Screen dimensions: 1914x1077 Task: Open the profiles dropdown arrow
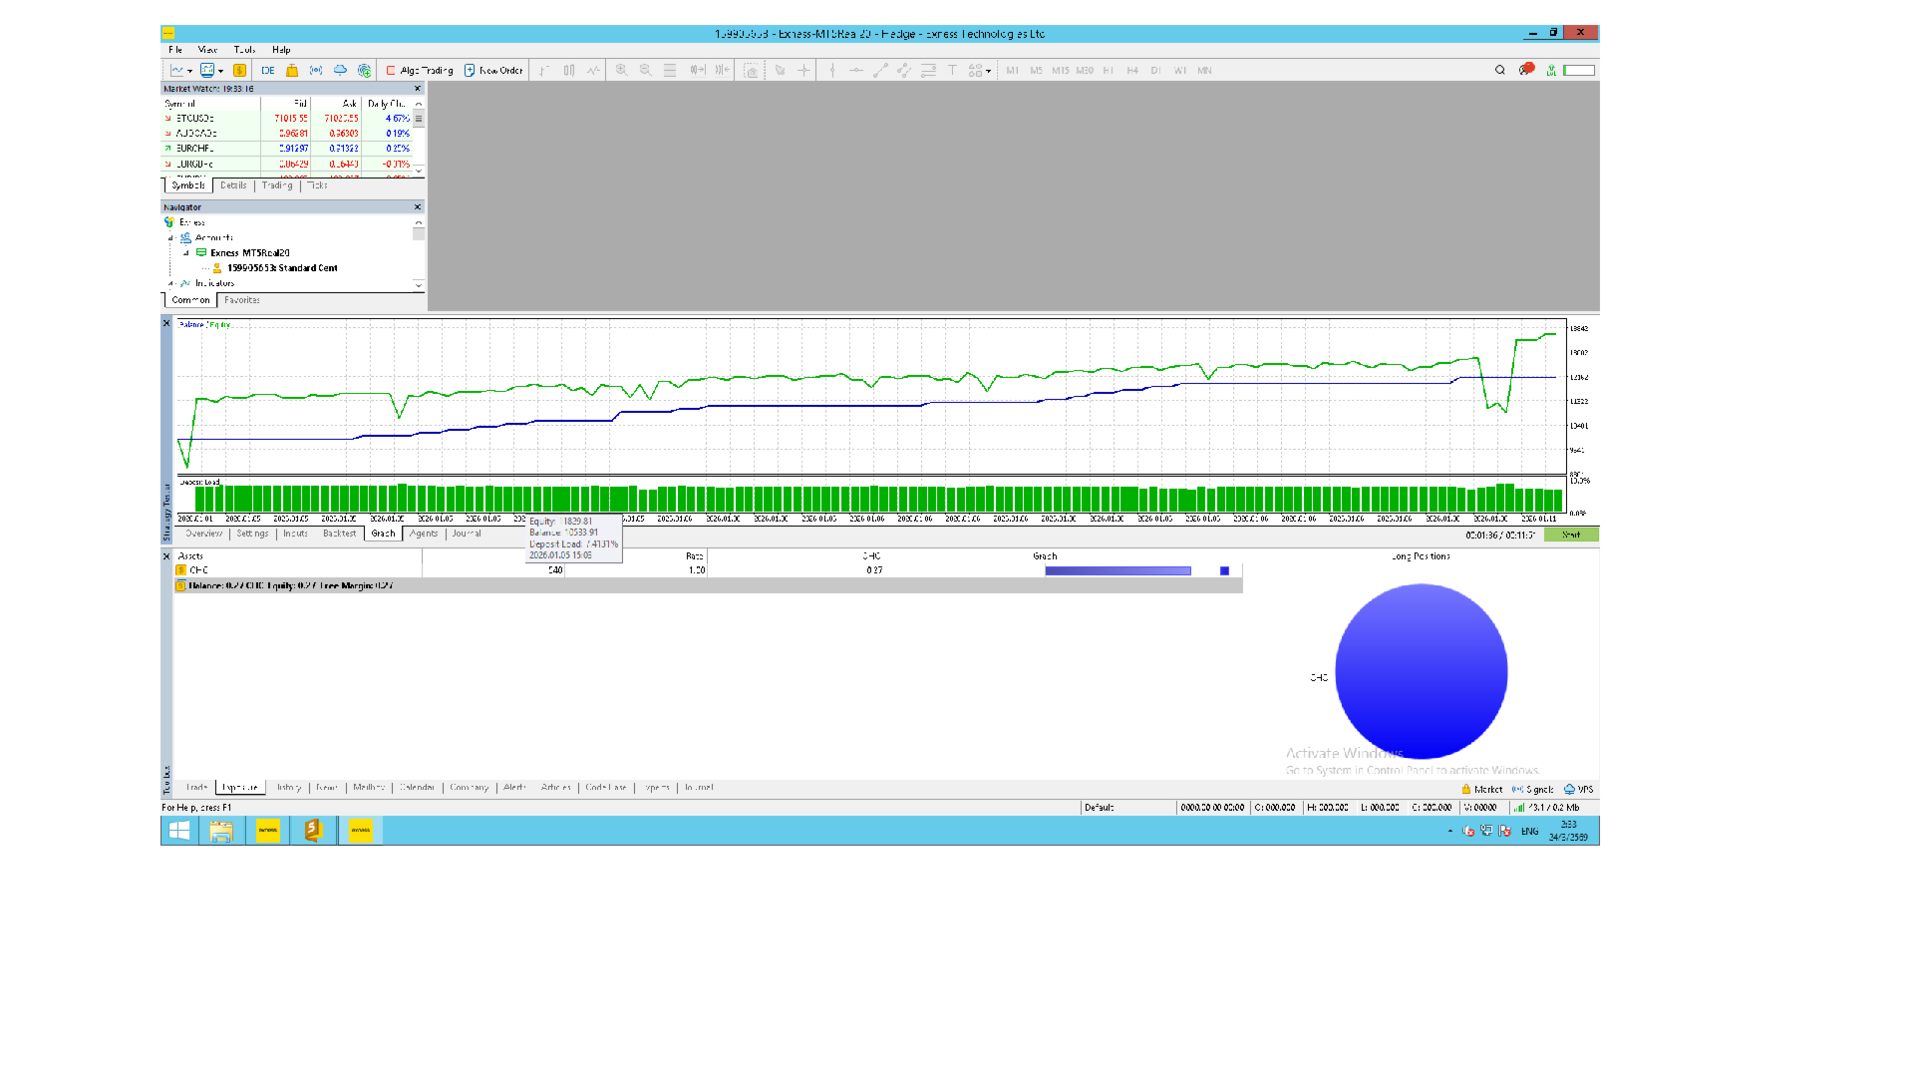click(x=220, y=71)
